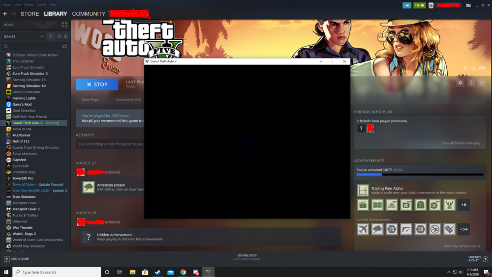Open the Help menu
The width and height of the screenshot is (492, 277).
53,4
